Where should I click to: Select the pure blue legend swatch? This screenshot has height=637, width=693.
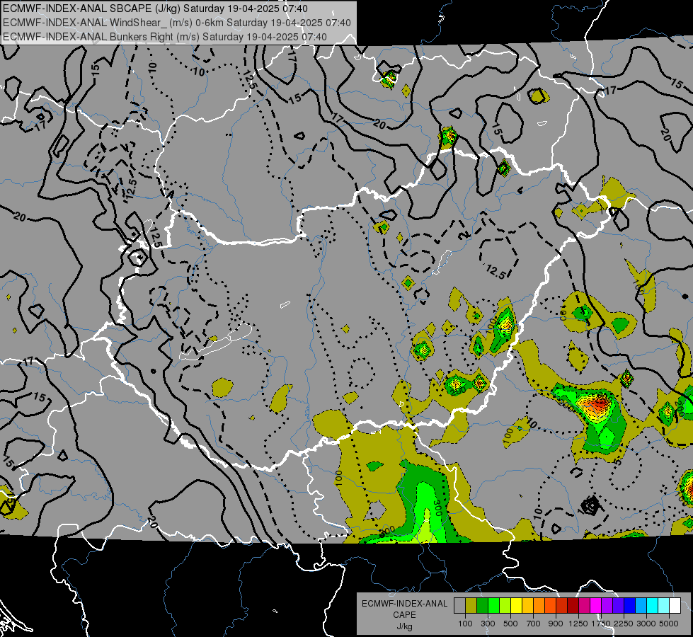pyautogui.click(x=630, y=605)
